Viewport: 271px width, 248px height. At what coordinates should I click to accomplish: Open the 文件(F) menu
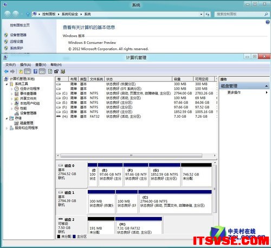click(10, 65)
